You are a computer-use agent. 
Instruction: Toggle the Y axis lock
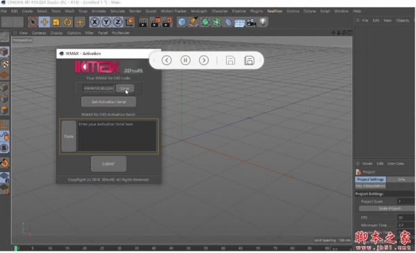coord(106,22)
